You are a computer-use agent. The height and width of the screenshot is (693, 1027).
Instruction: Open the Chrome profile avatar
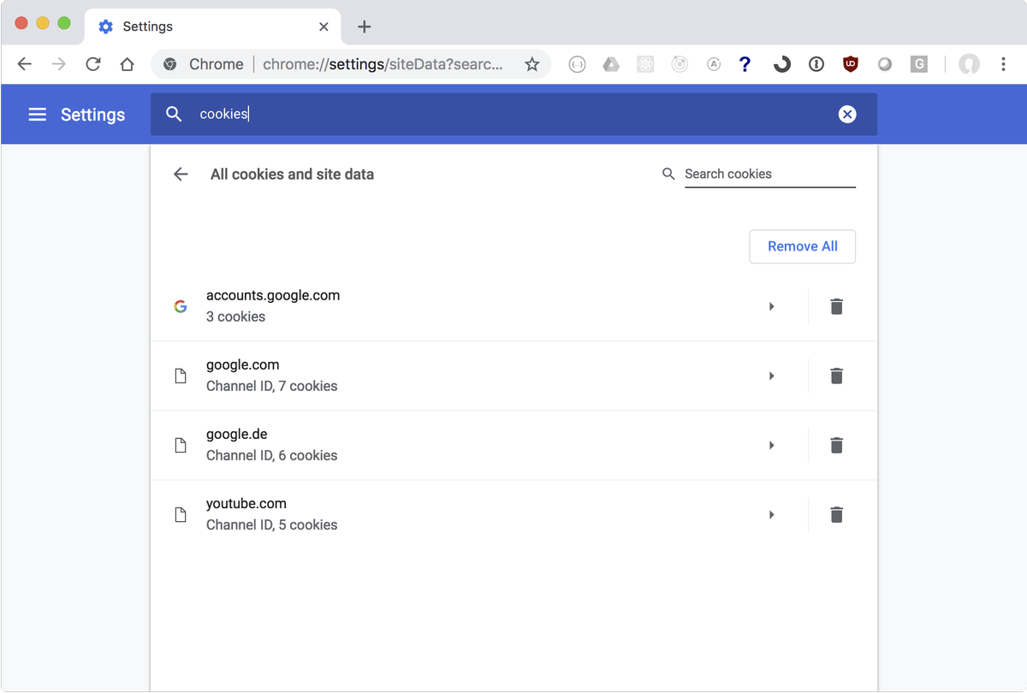[x=969, y=64]
